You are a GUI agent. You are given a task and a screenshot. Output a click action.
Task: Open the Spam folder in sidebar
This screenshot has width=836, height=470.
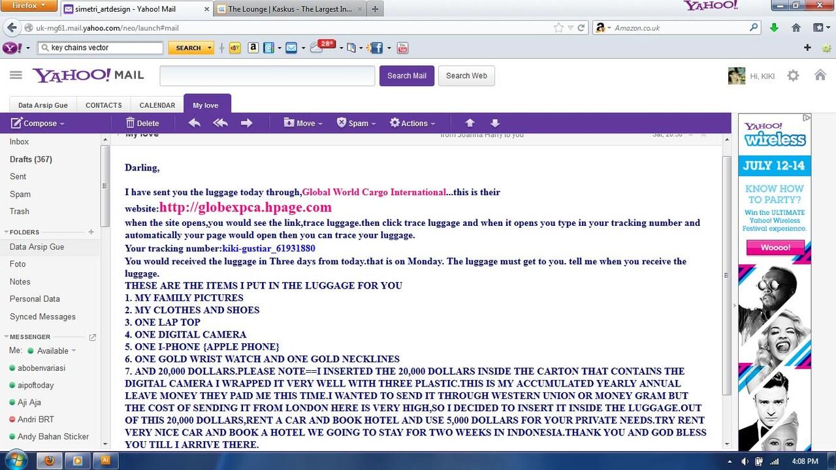click(x=20, y=194)
